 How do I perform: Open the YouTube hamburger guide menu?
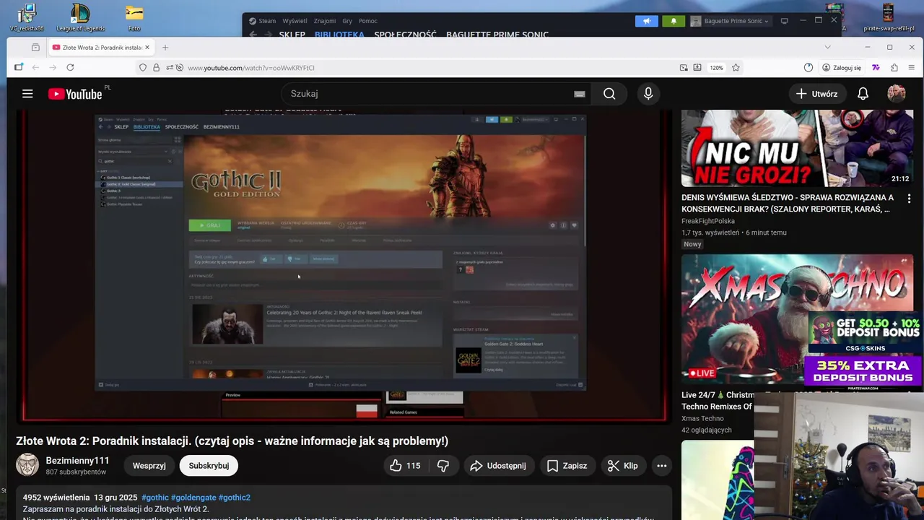(x=27, y=94)
